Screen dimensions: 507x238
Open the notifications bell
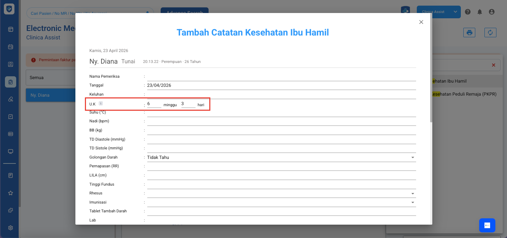pyautogui.click(x=480, y=12)
